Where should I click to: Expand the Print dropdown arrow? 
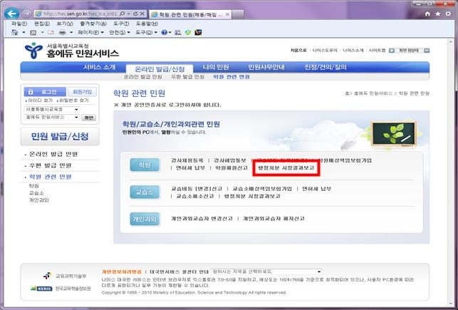[71, 33]
